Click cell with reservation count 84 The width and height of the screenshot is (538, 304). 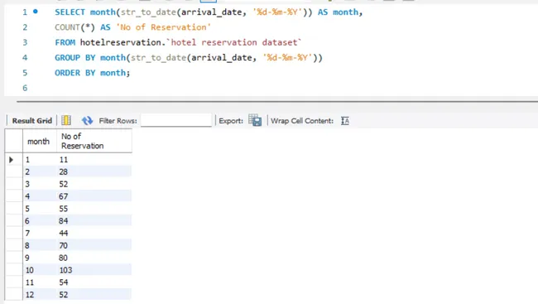click(94, 221)
